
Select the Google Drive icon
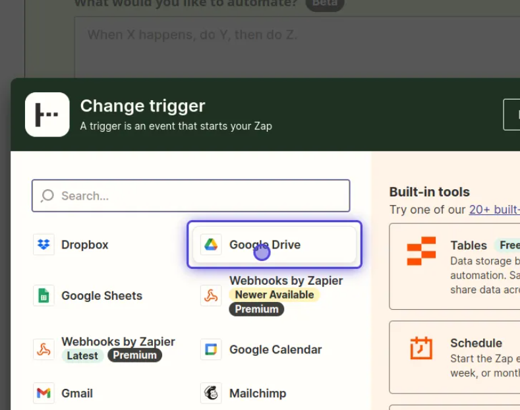[x=211, y=245]
